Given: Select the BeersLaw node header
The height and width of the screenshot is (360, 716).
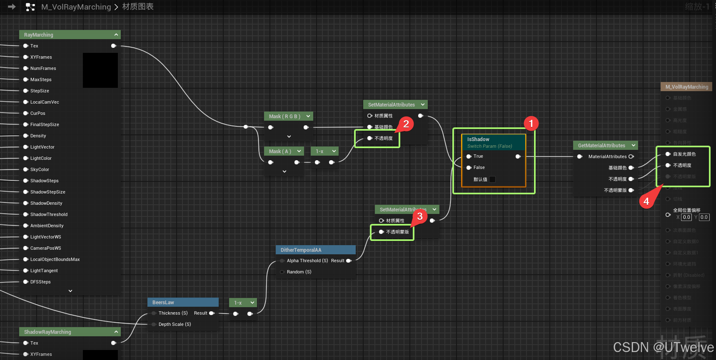Looking at the screenshot, I should tap(183, 302).
